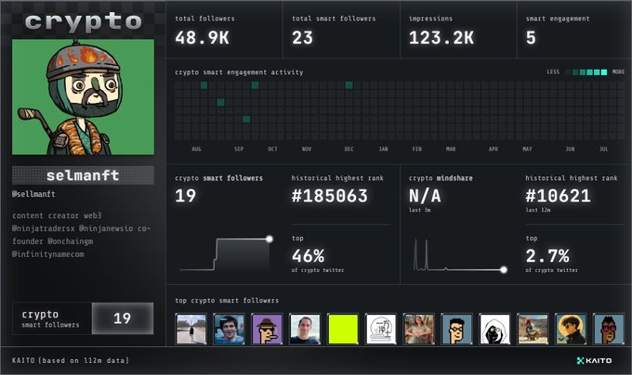Viewport: 632px width, 375px height.
Task: Click the MAY month label
Action: click(527, 149)
